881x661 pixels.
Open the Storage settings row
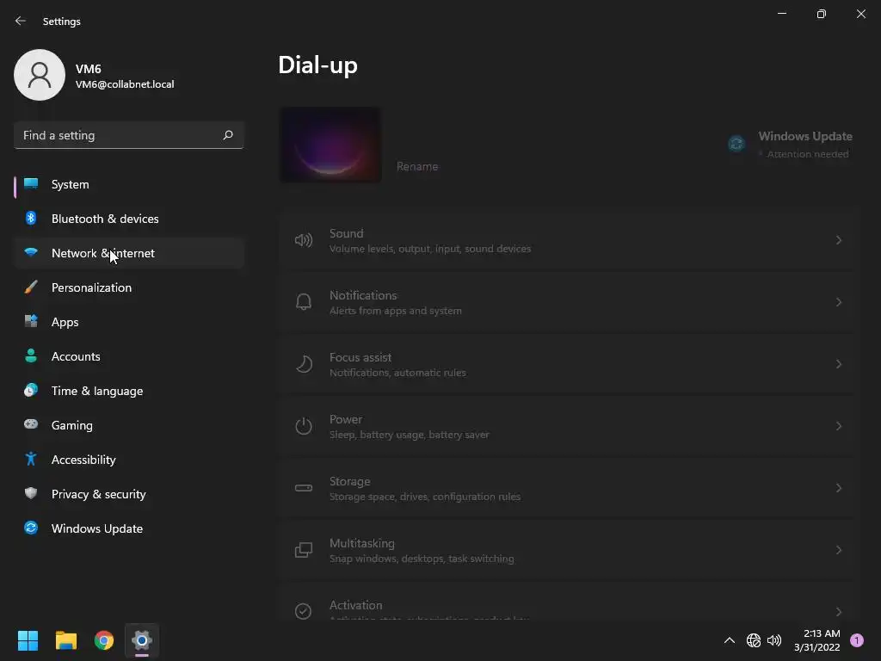click(x=567, y=488)
